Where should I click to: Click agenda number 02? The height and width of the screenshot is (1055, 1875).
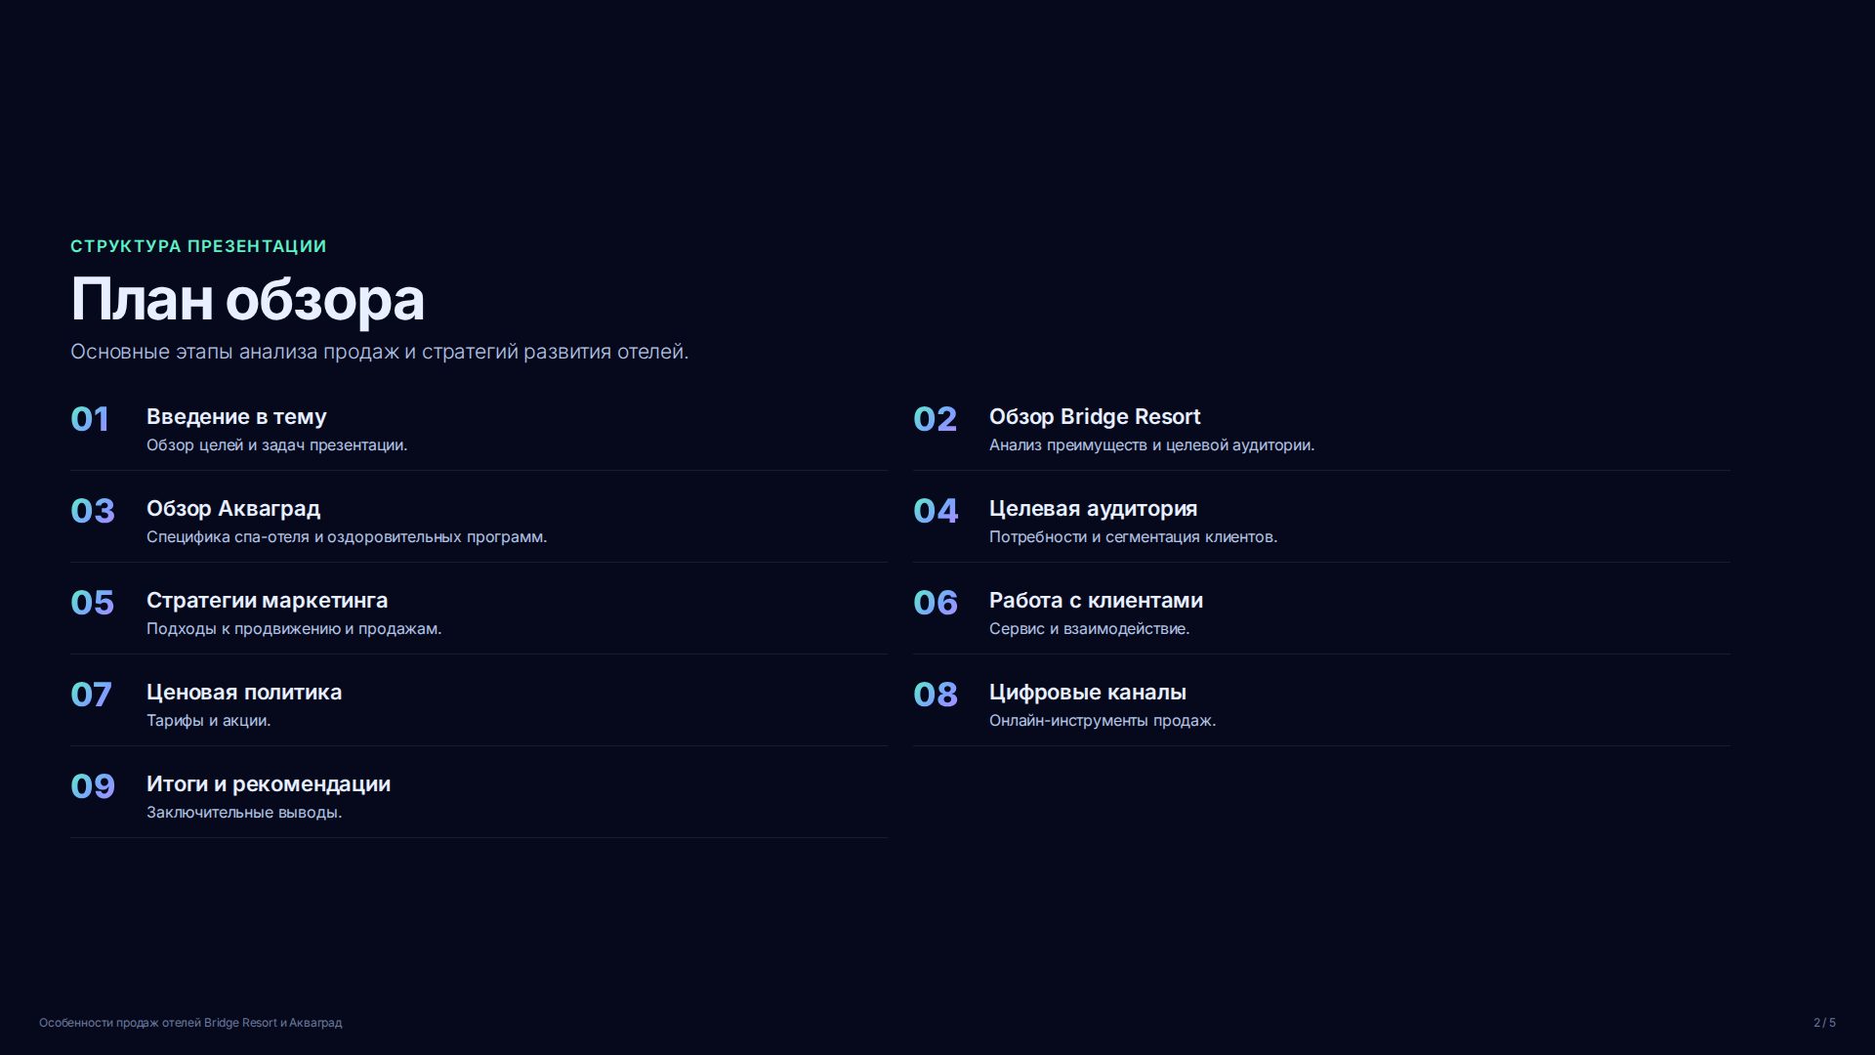(935, 419)
